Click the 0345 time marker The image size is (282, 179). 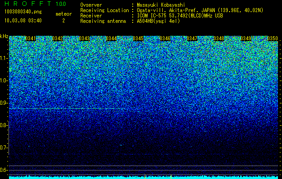(138, 38)
